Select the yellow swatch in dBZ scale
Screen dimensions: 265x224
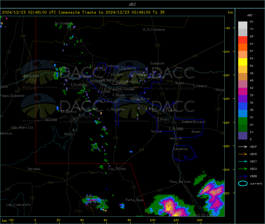click(x=243, y=62)
